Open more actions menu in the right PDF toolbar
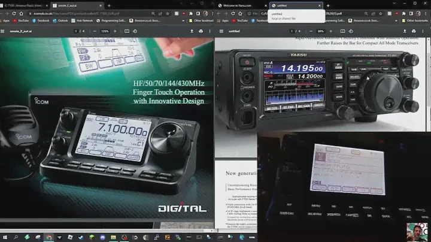 click(423, 31)
